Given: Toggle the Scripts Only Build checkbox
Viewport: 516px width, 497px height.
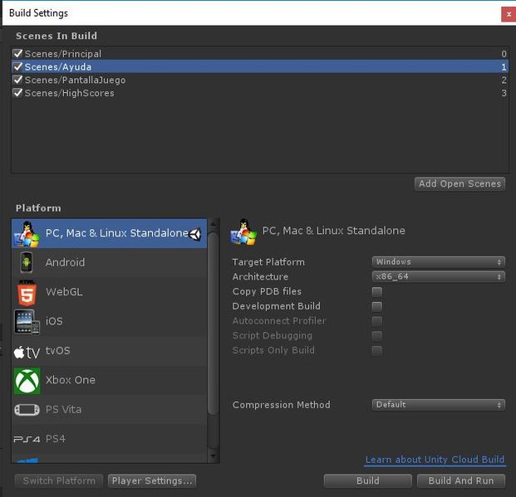Looking at the screenshot, I should 376,350.
